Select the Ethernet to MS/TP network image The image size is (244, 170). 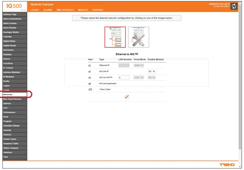[x=115, y=37]
